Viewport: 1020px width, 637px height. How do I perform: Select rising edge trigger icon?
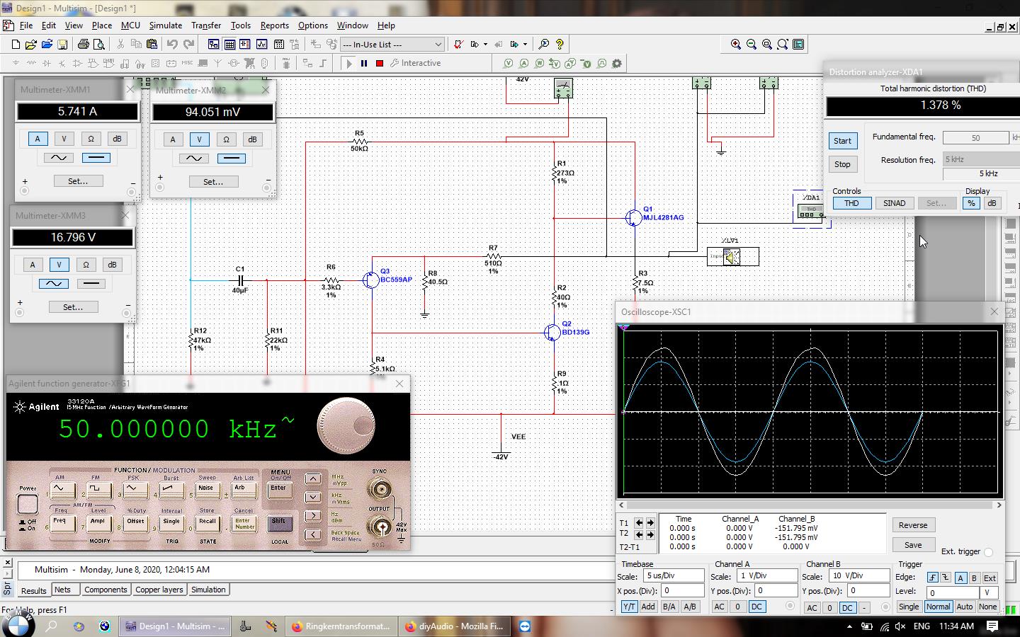click(933, 578)
